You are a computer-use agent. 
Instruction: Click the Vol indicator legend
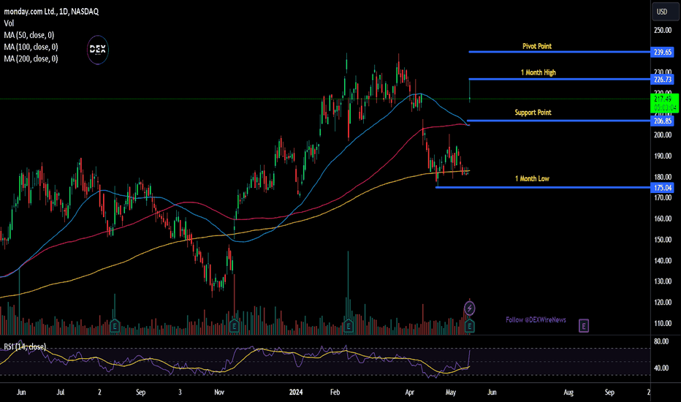tap(9, 23)
